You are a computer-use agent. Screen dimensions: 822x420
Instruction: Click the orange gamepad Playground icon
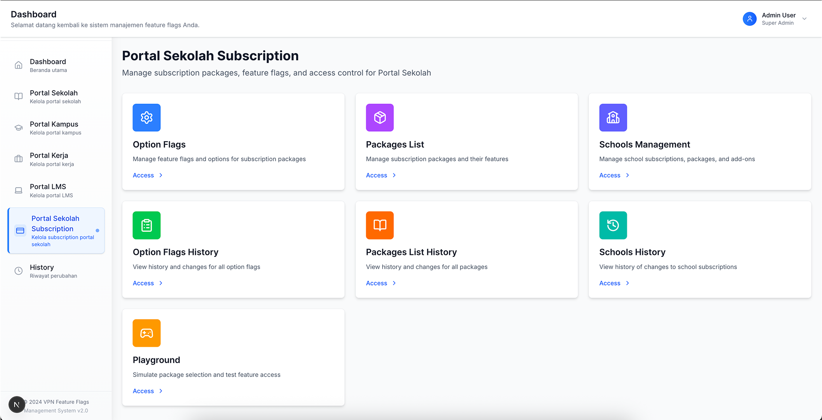(147, 333)
